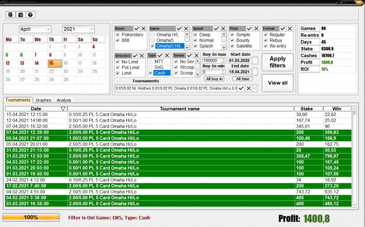The width and height of the screenshot is (365, 227).
Task: Click the Start date field 01.03.2020
Action: coord(240,60)
